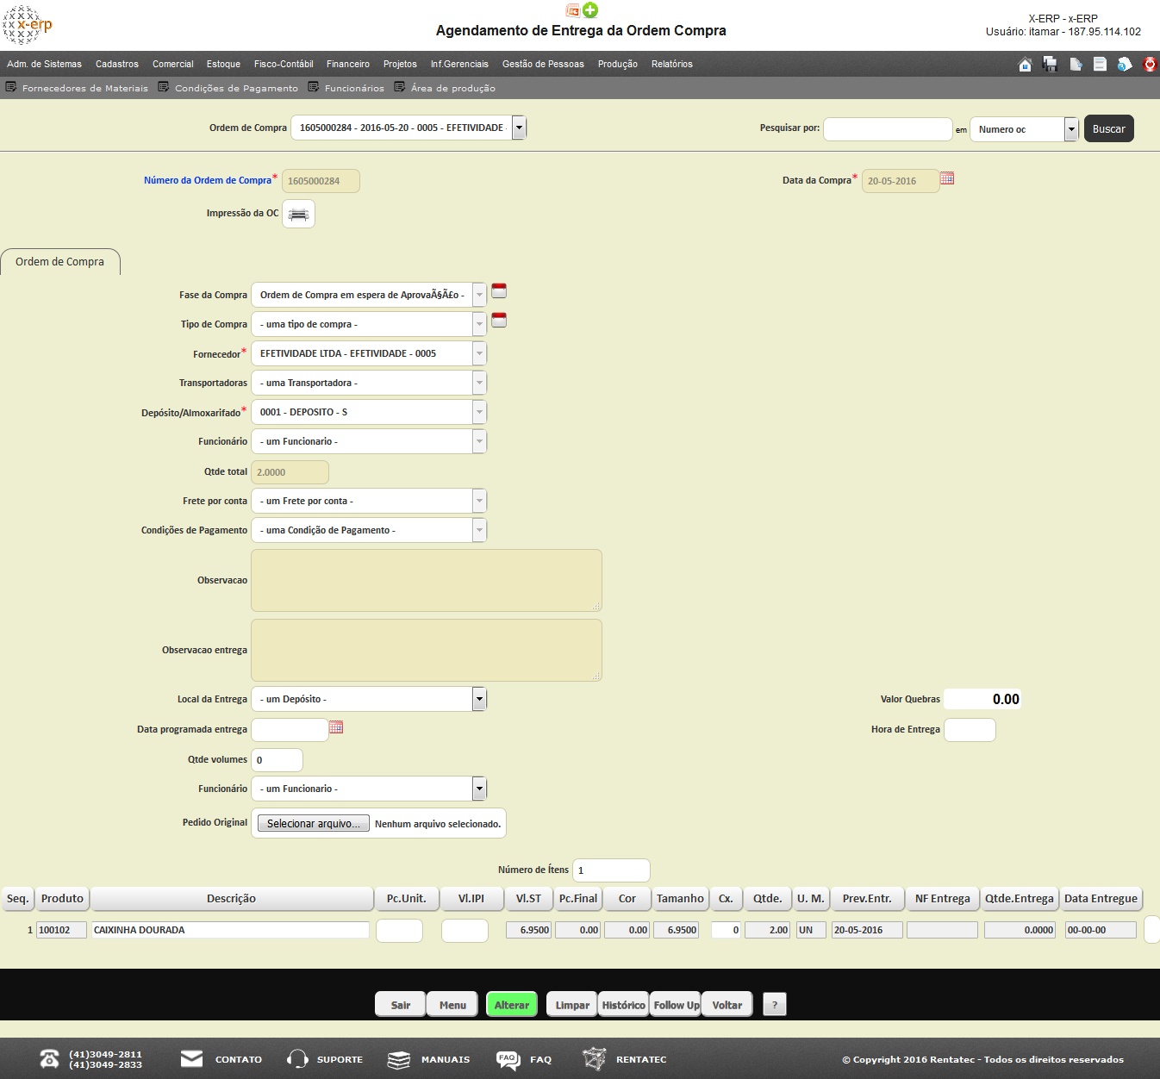1160x1079 pixels.
Task: Click Fornecedores de Materiais shortcut icon
Action: pos(11,87)
